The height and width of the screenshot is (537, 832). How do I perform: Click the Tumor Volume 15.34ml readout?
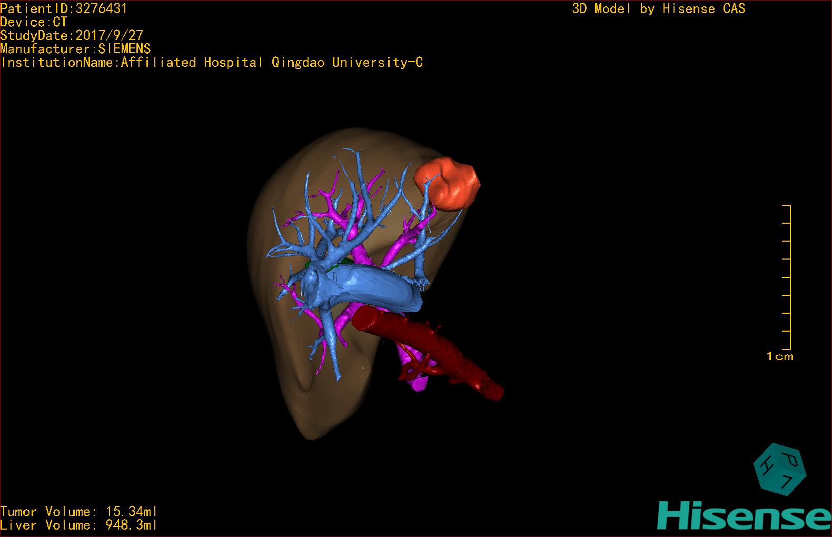(79, 512)
